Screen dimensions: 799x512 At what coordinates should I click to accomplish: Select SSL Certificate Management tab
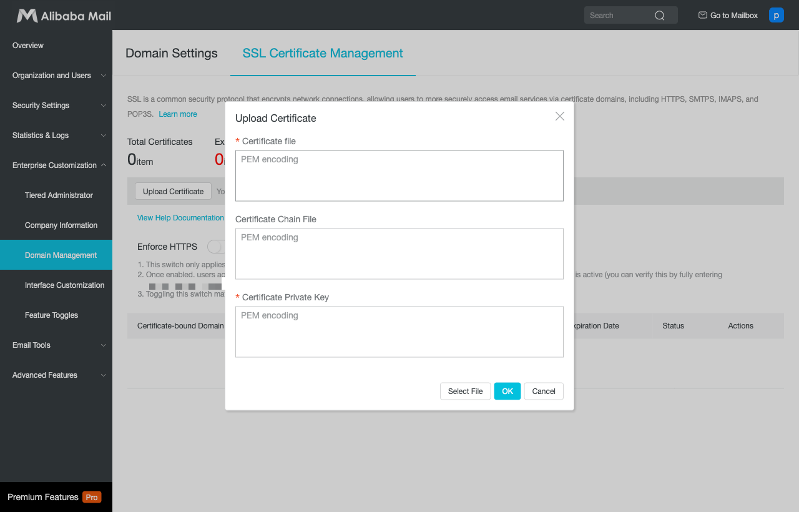pos(323,53)
